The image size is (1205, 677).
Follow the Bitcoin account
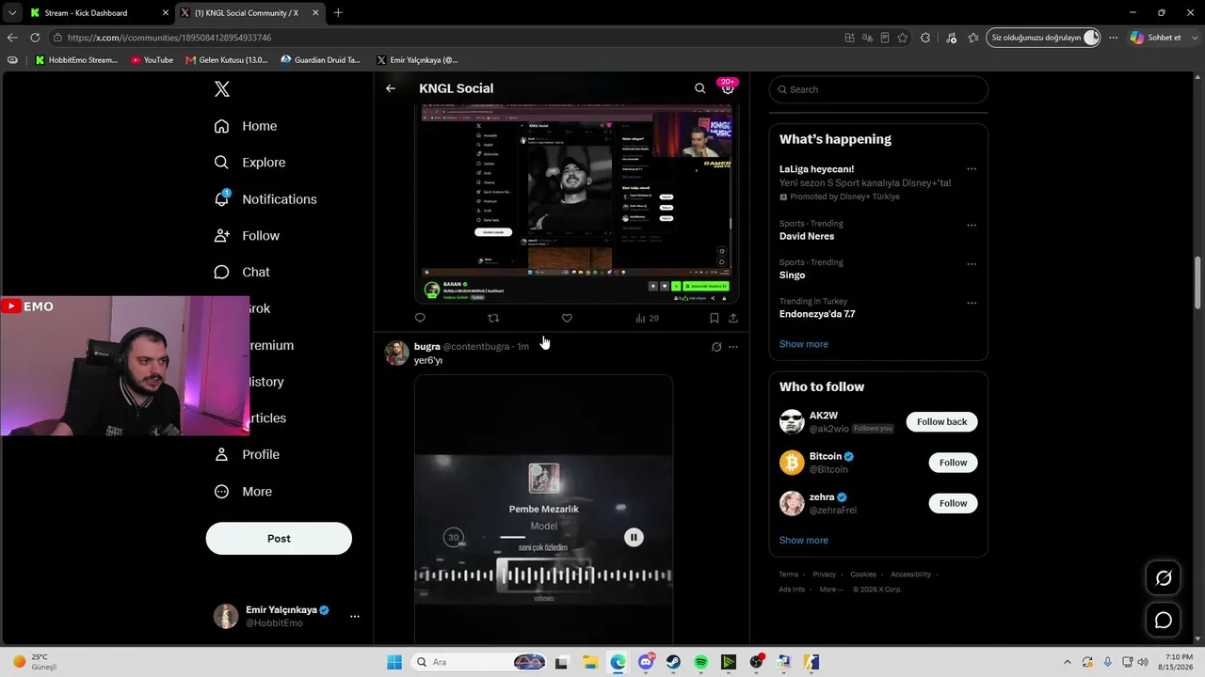[953, 463]
